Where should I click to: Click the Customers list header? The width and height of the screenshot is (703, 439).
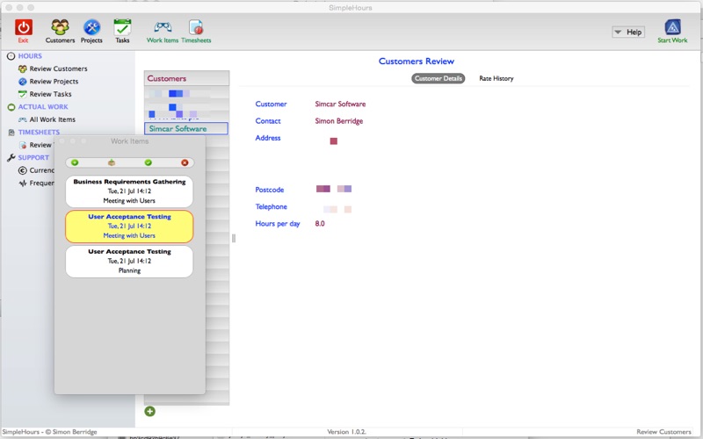click(x=186, y=78)
